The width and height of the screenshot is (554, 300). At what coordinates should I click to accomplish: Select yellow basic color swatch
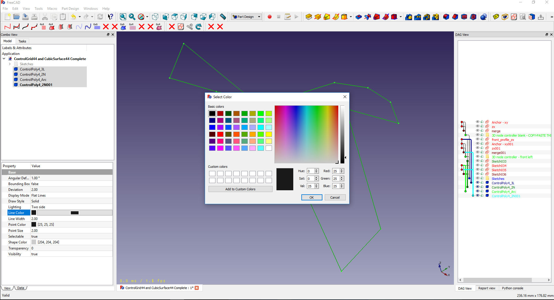point(269,134)
